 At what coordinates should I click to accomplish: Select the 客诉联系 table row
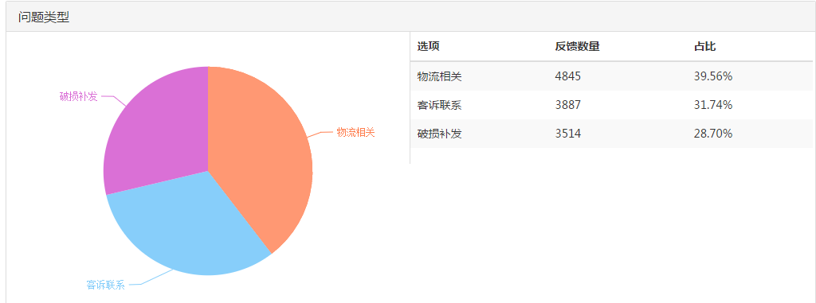(x=611, y=105)
